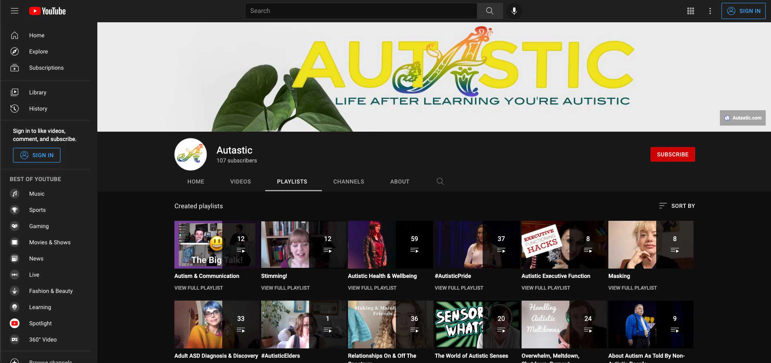Click the Music category icon
771x363 pixels.
(x=15, y=194)
